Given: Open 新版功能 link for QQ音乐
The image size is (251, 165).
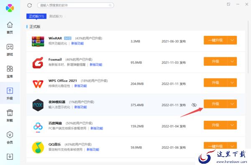Looking at the screenshot, I should click(x=93, y=150).
